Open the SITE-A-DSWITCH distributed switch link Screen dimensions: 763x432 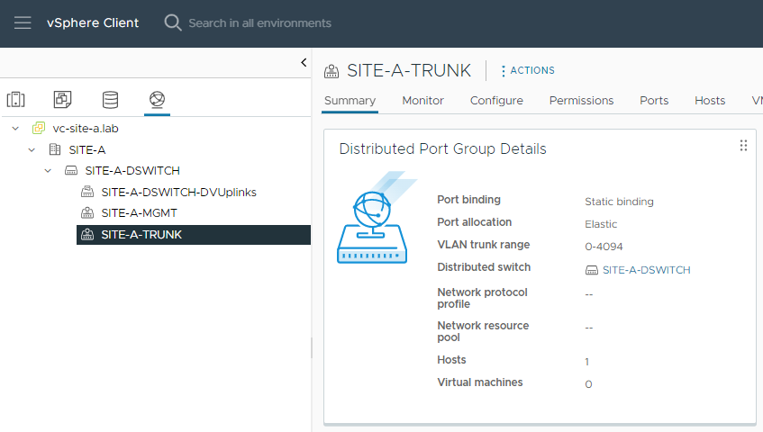coord(646,270)
